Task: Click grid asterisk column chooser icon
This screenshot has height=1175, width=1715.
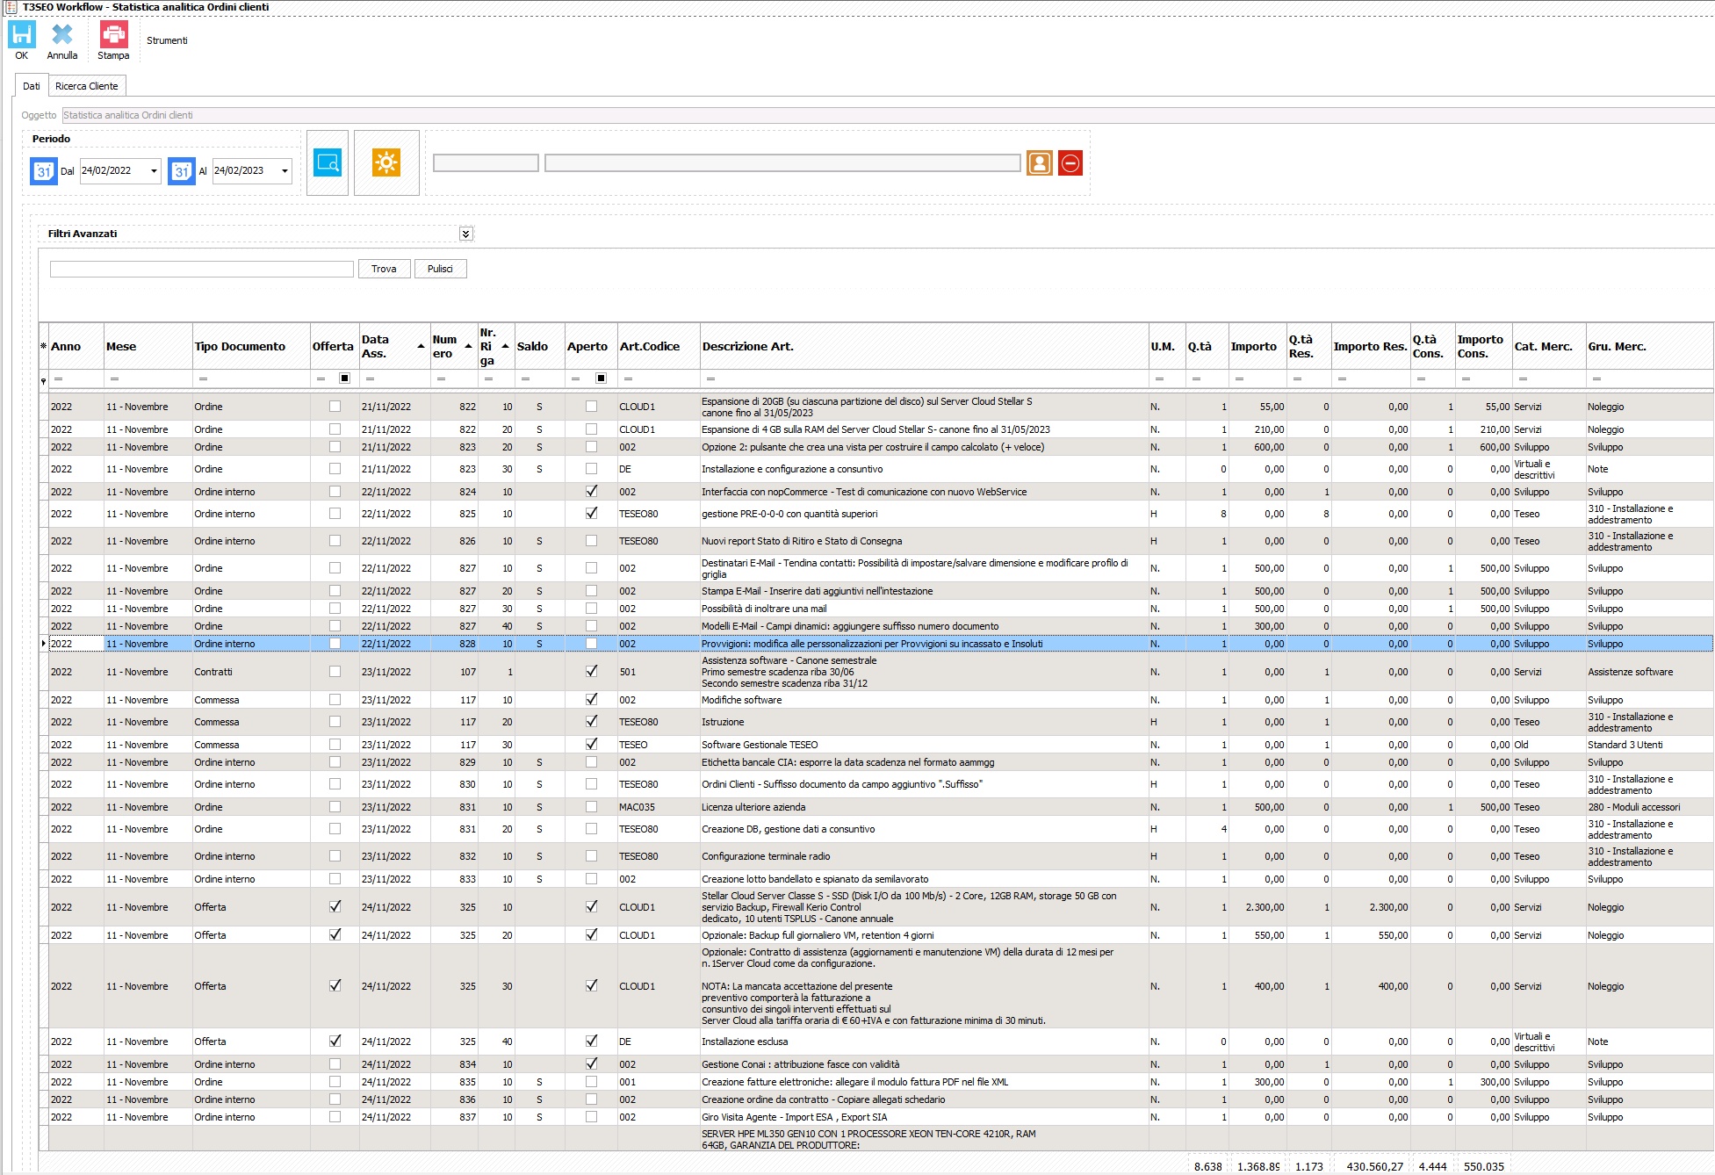Action: (x=43, y=347)
